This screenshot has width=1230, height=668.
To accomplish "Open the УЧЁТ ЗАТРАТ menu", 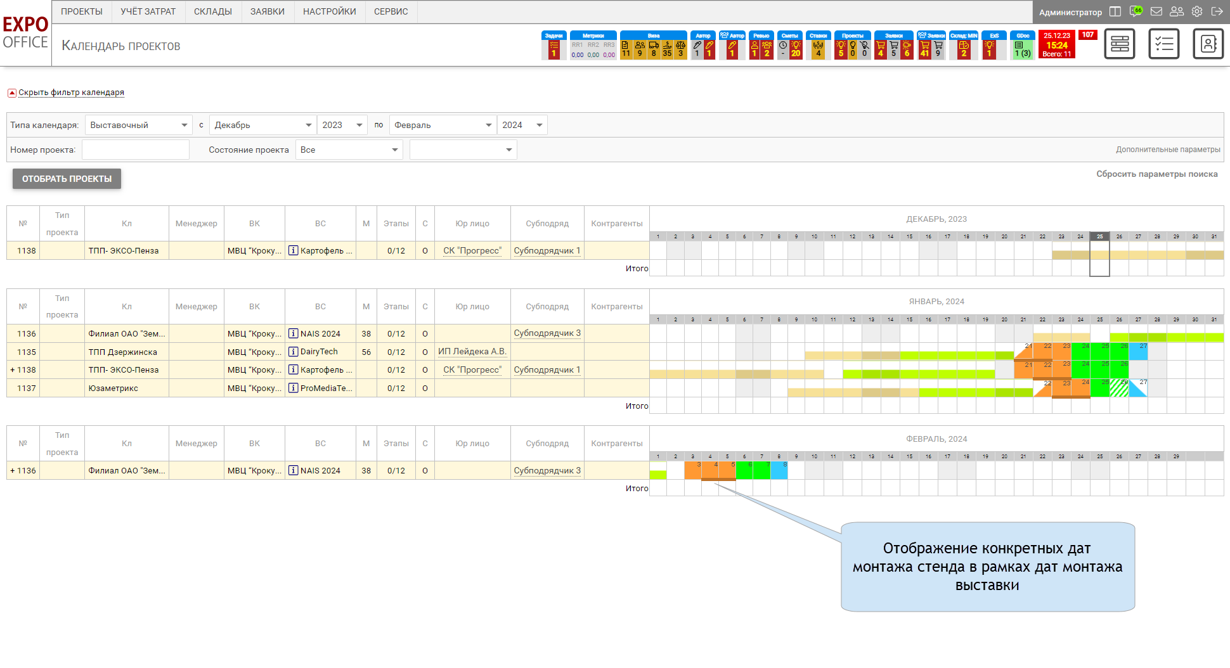I will pos(148,11).
